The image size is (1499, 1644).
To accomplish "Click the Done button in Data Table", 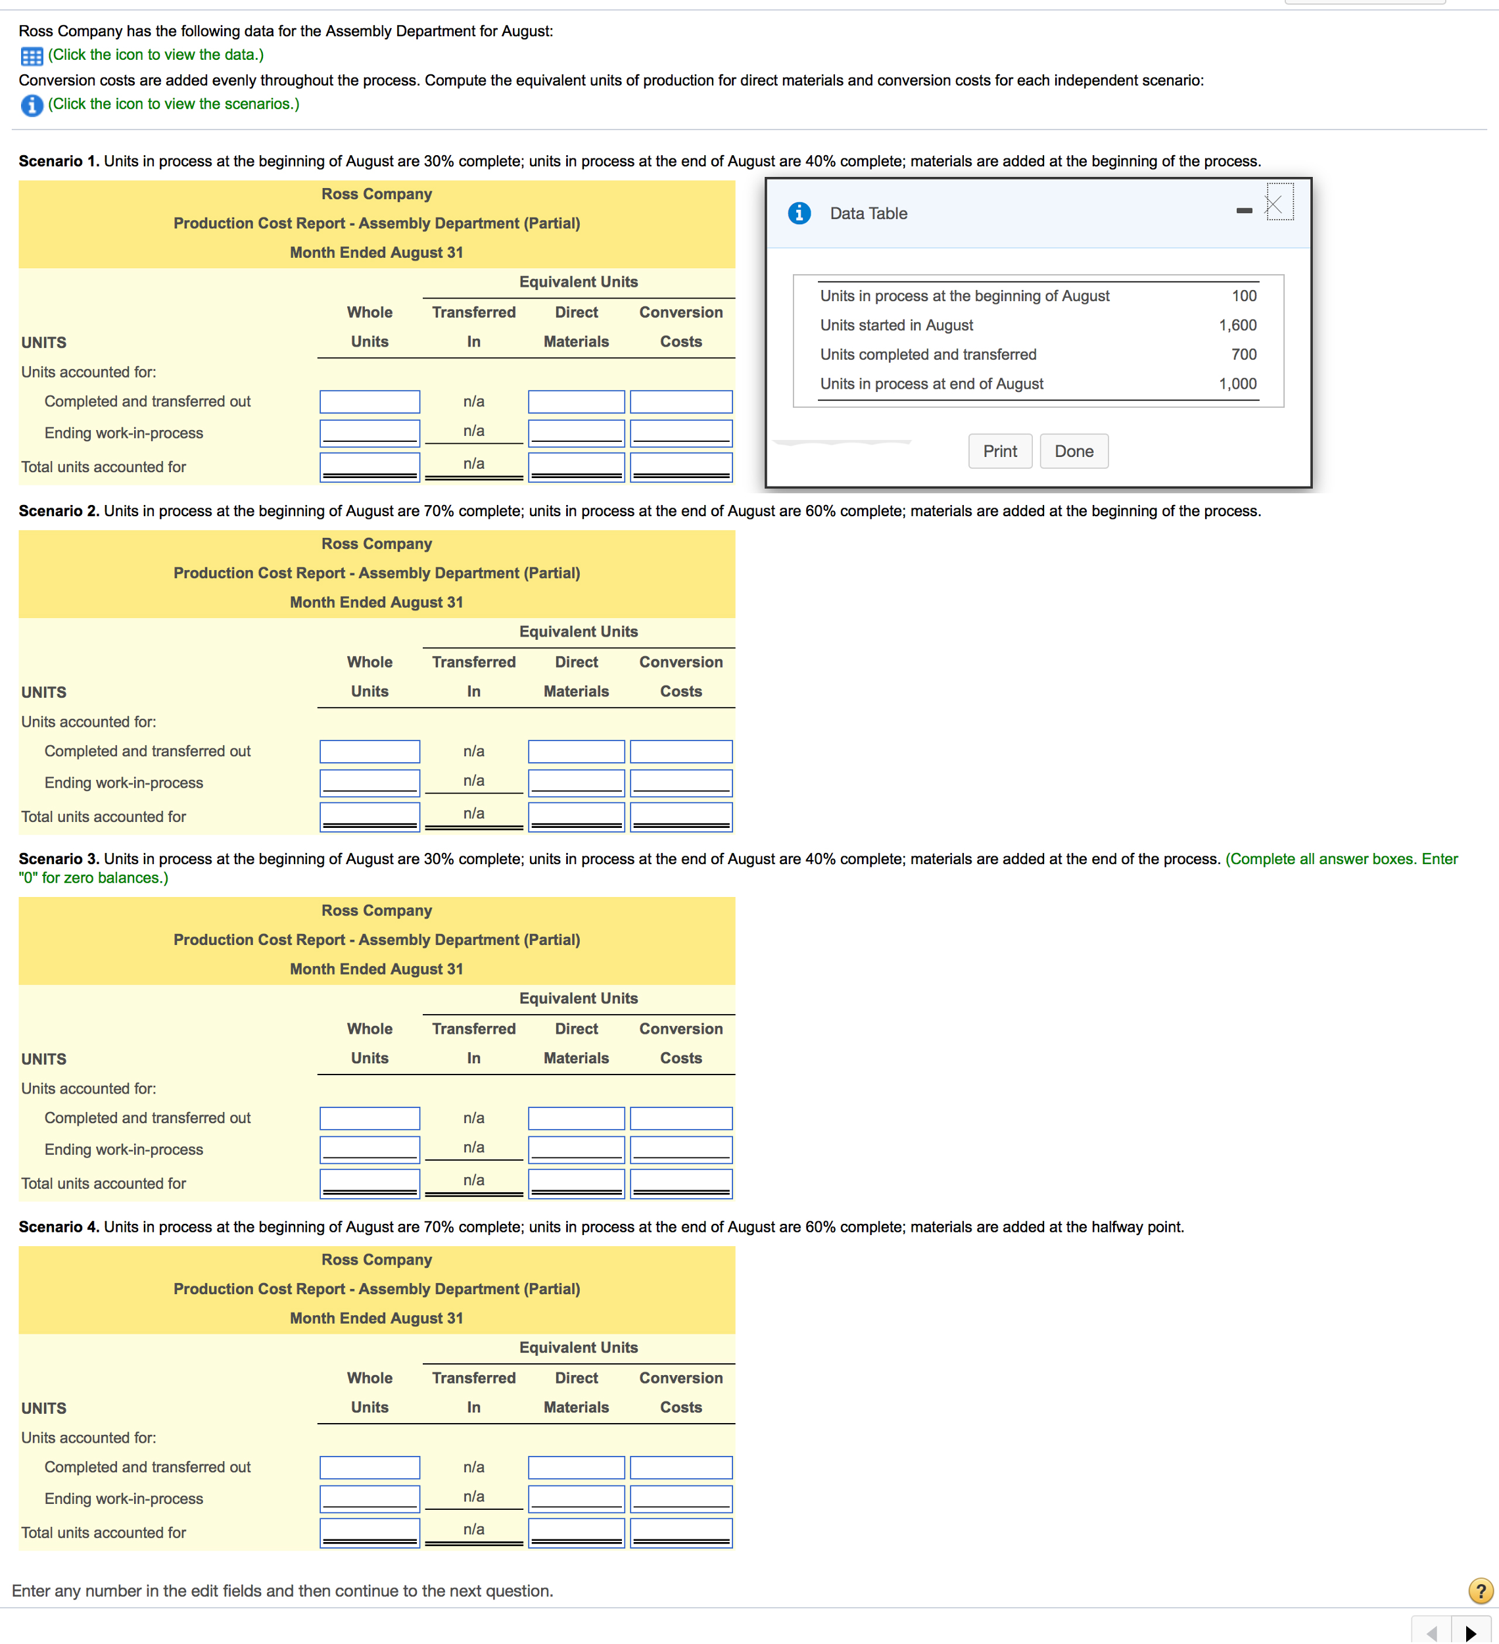I will click(x=1074, y=451).
